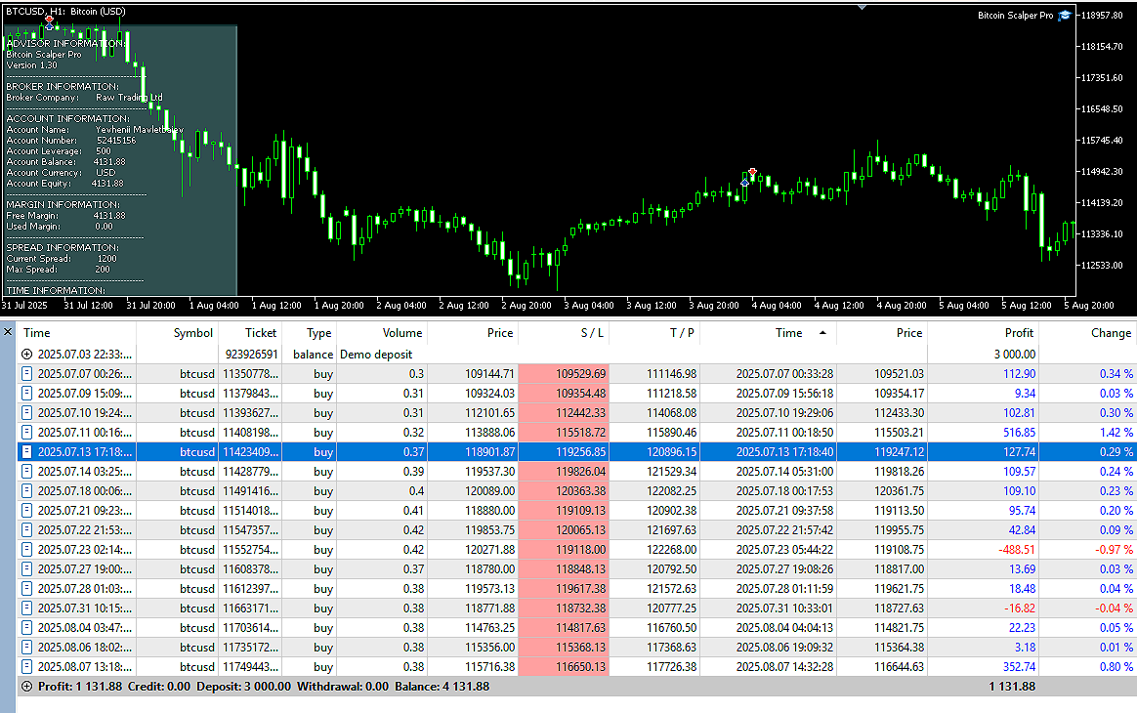Click the 118957.80 price scale label
Screen dimensions: 1137x713
click(1102, 16)
